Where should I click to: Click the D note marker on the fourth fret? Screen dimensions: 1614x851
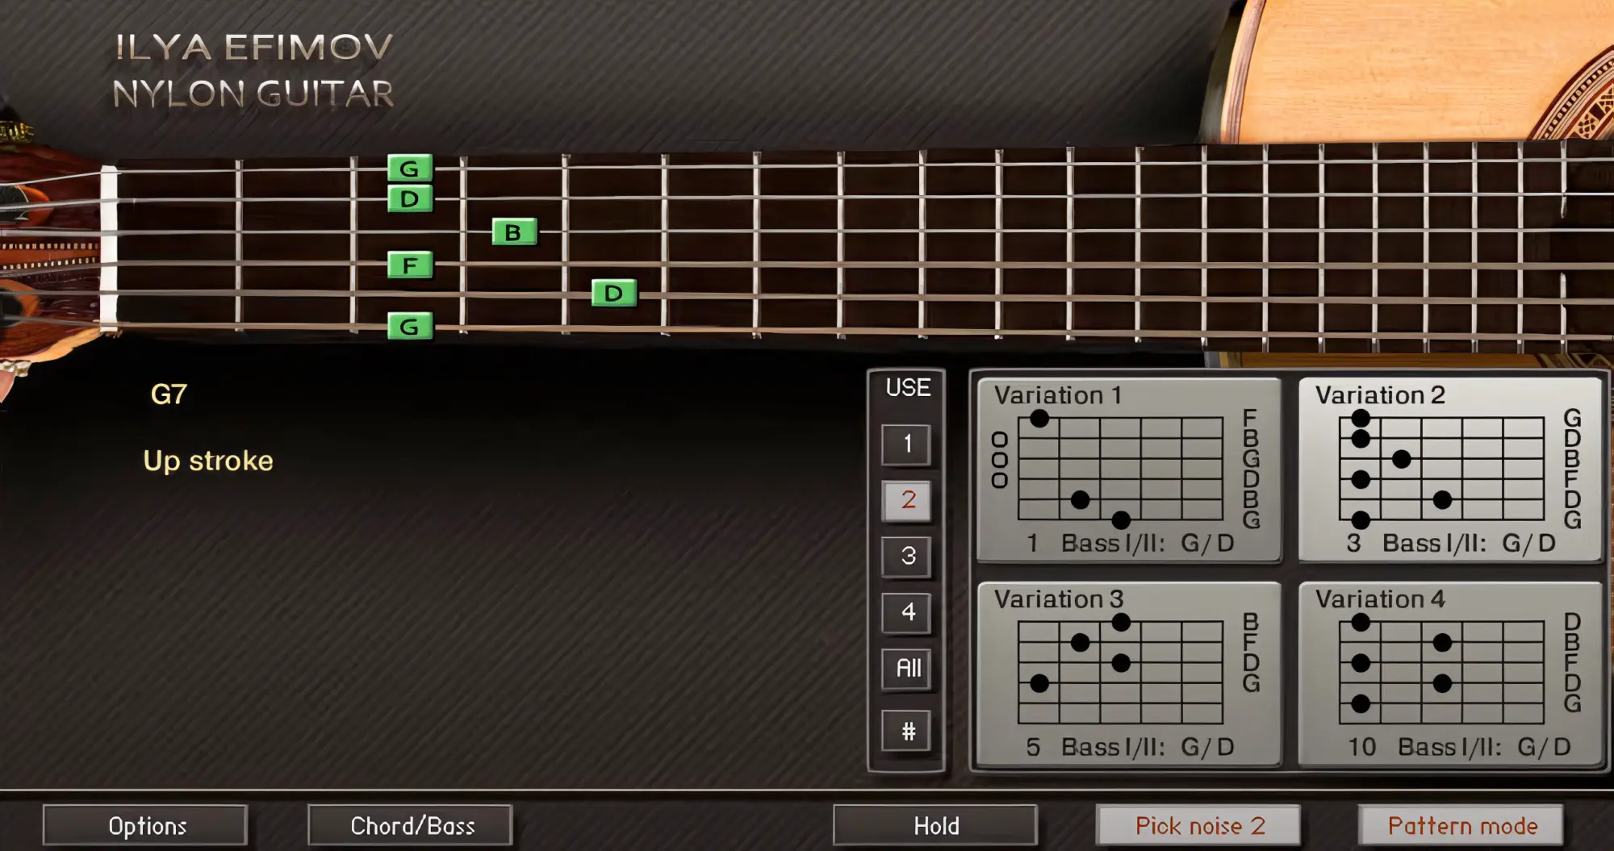613,293
